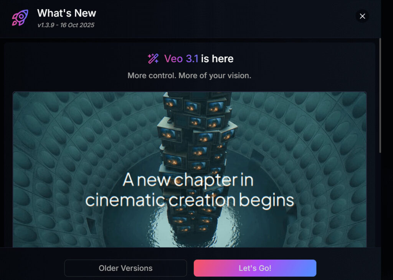Image resolution: width=393 pixels, height=280 pixels.
Task: Open the Older Versions list
Action: coord(125,268)
